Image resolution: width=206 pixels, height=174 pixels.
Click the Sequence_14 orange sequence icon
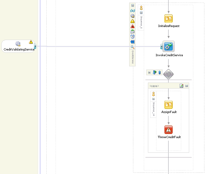tap(153, 94)
